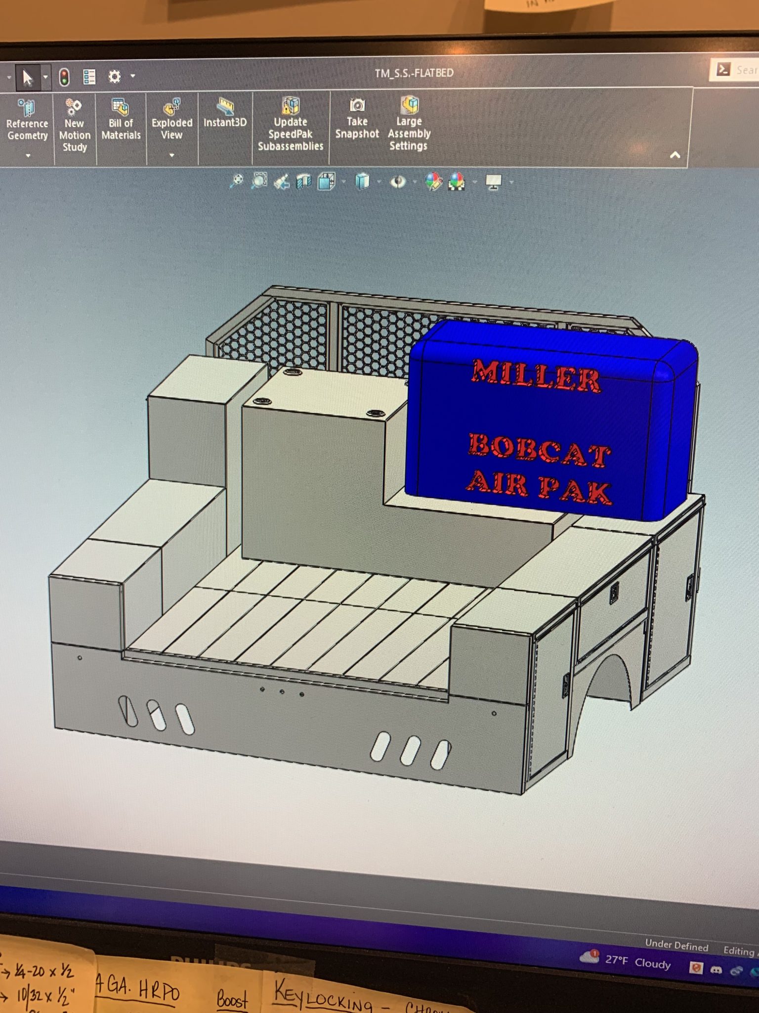Select the arrow cursor Select tool
759x1013 pixels.
click(x=27, y=78)
